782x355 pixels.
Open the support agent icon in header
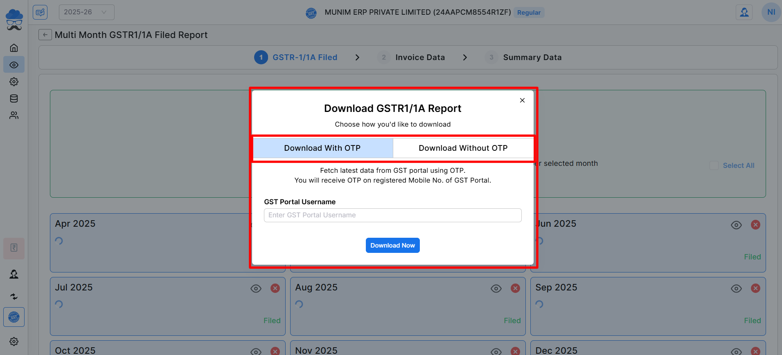point(744,12)
